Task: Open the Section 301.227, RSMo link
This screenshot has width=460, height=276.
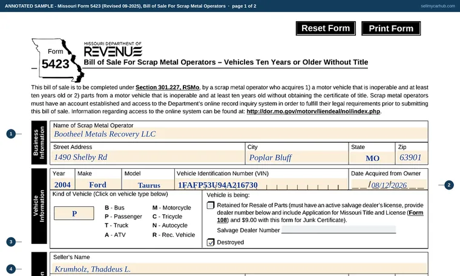Action: (x=167, y=87)
